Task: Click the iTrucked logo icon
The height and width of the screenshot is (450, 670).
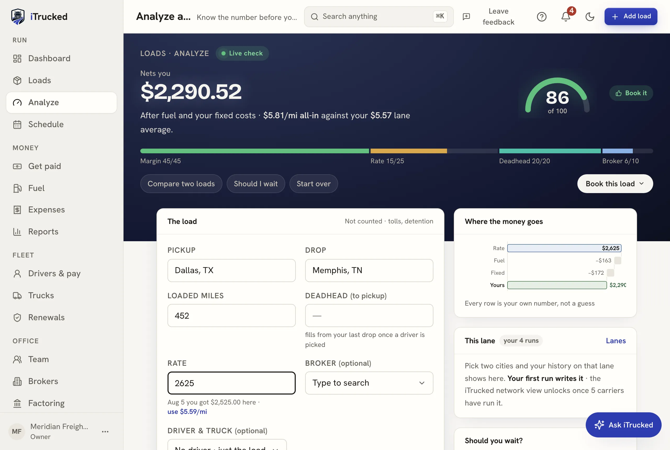Action: [x=18, y=17]
